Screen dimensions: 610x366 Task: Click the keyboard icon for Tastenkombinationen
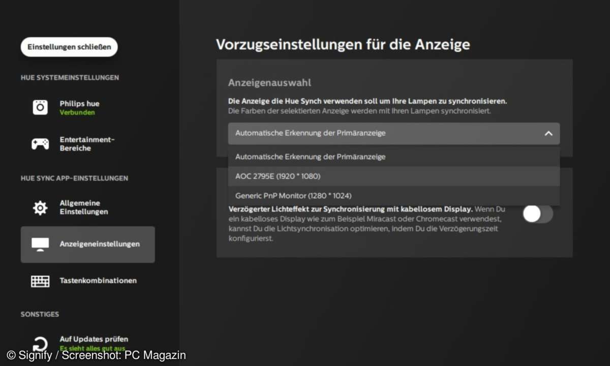coord(40,281)
